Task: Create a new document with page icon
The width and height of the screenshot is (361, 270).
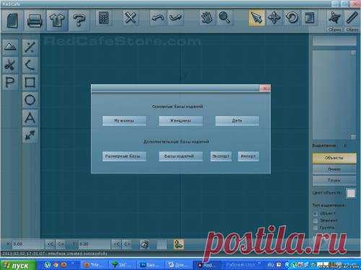Action: click(12, 20)
